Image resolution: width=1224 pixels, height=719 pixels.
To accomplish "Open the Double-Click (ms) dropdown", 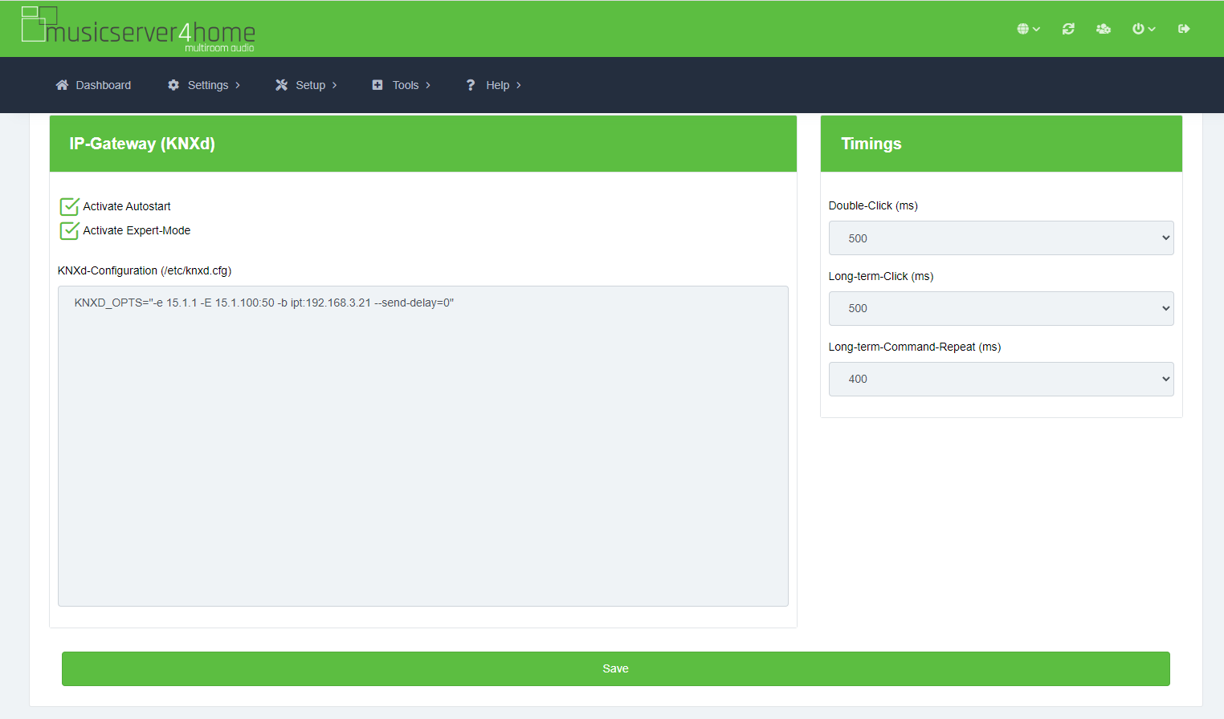I will pyautogui.click(x=1001, y=238).
